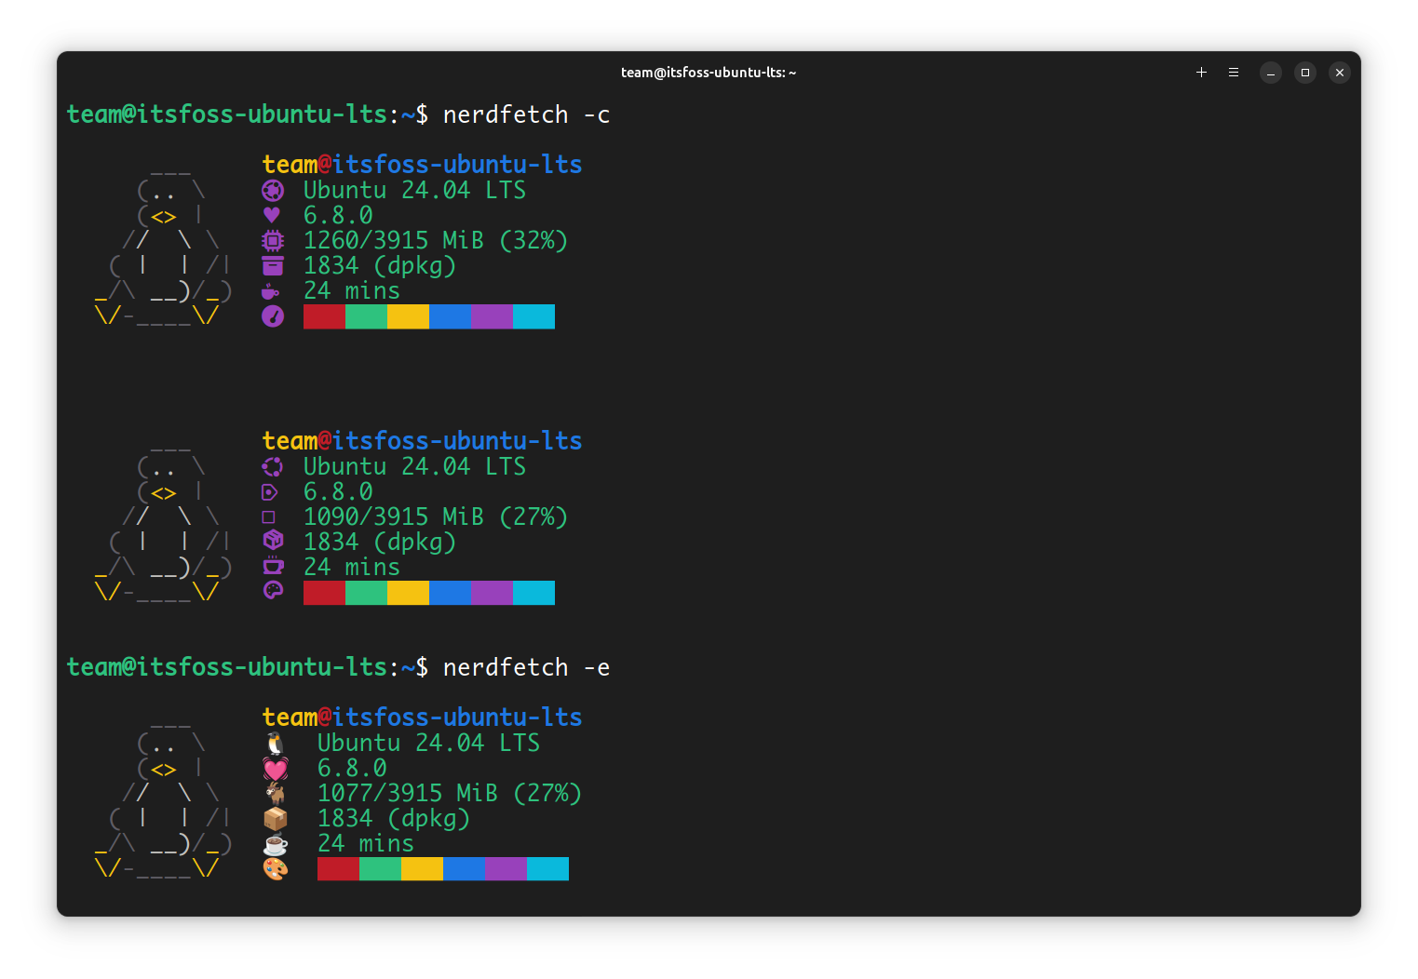Click '1077/3915 MiB (27%)' memory text

[x=450, y=794]
